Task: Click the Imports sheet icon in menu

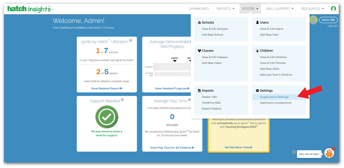Action: 200,90
